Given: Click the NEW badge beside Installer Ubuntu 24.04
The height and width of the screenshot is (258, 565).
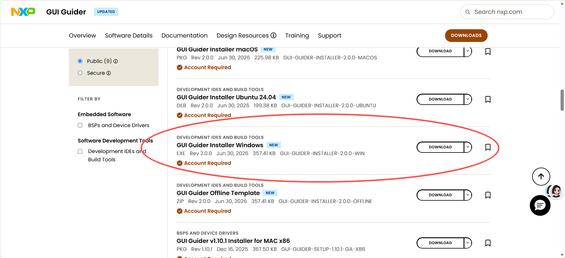Looking at the screenshot, I should click(286, 97).
